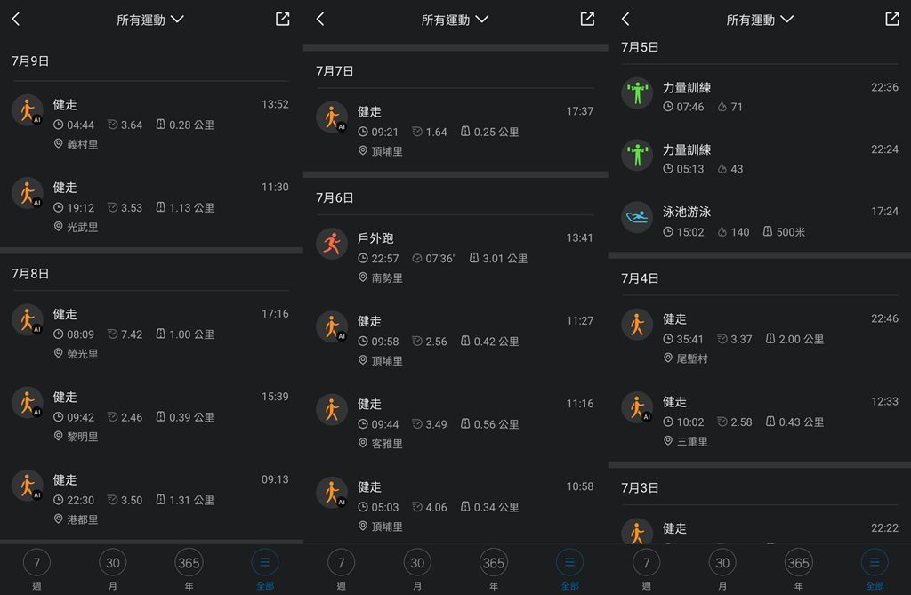
Task: Tap the 力量訓練 icon for 22:36 workout
Action: pyautogui.click(x=636, y=92)
